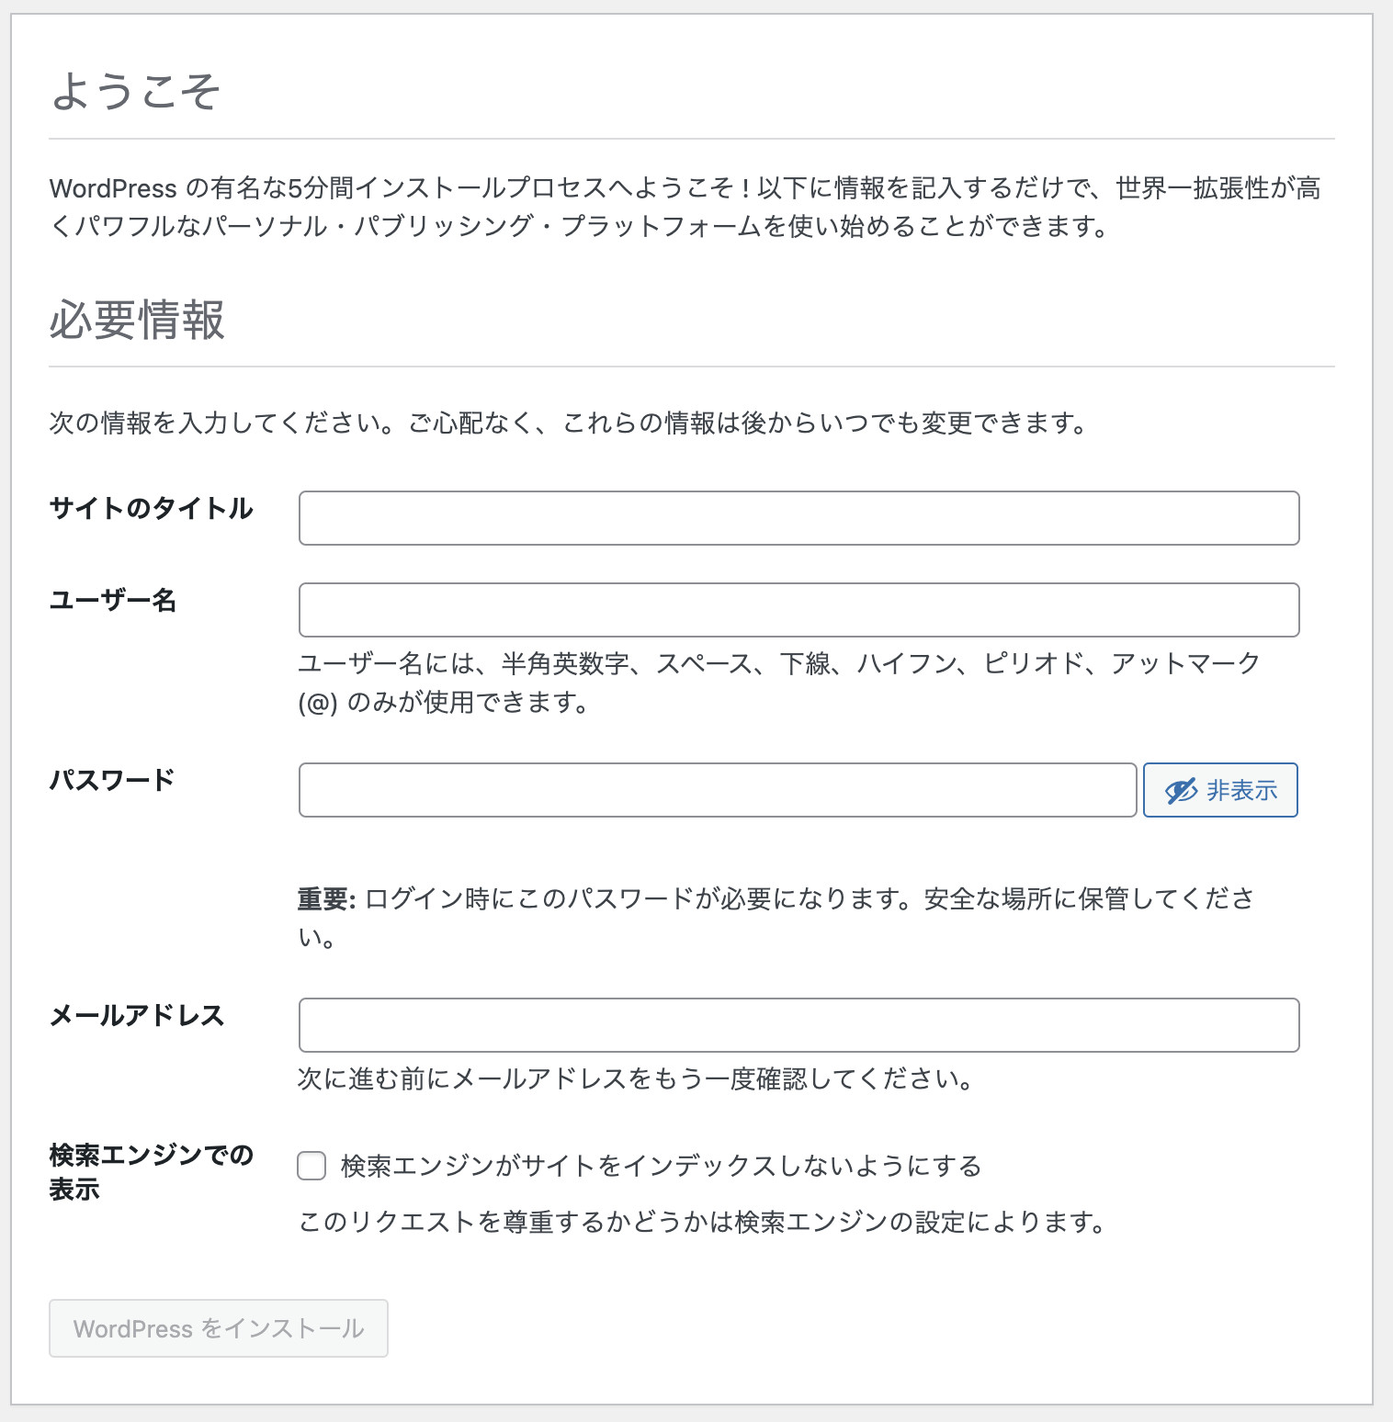Toggle the 非表示 password visibility control
Image resolution: width=1393 pixels, height=1422 pixels.
(x=1219, y=789)
